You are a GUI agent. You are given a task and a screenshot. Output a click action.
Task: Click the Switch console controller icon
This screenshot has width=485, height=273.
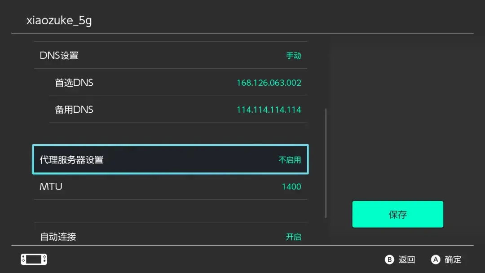(34, 259)
